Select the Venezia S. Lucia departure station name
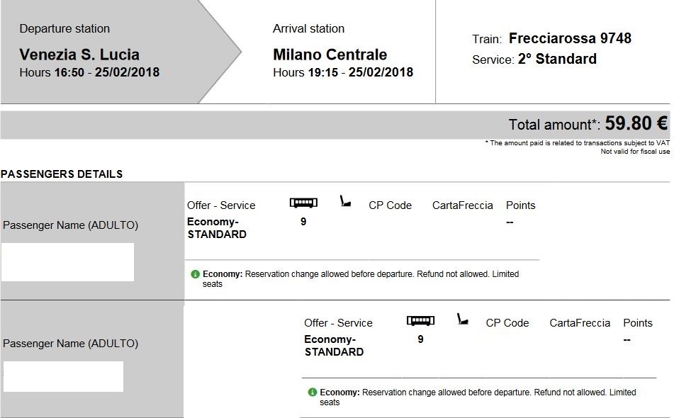The height and width of the screenshot is (418, 674). [79, 55]
